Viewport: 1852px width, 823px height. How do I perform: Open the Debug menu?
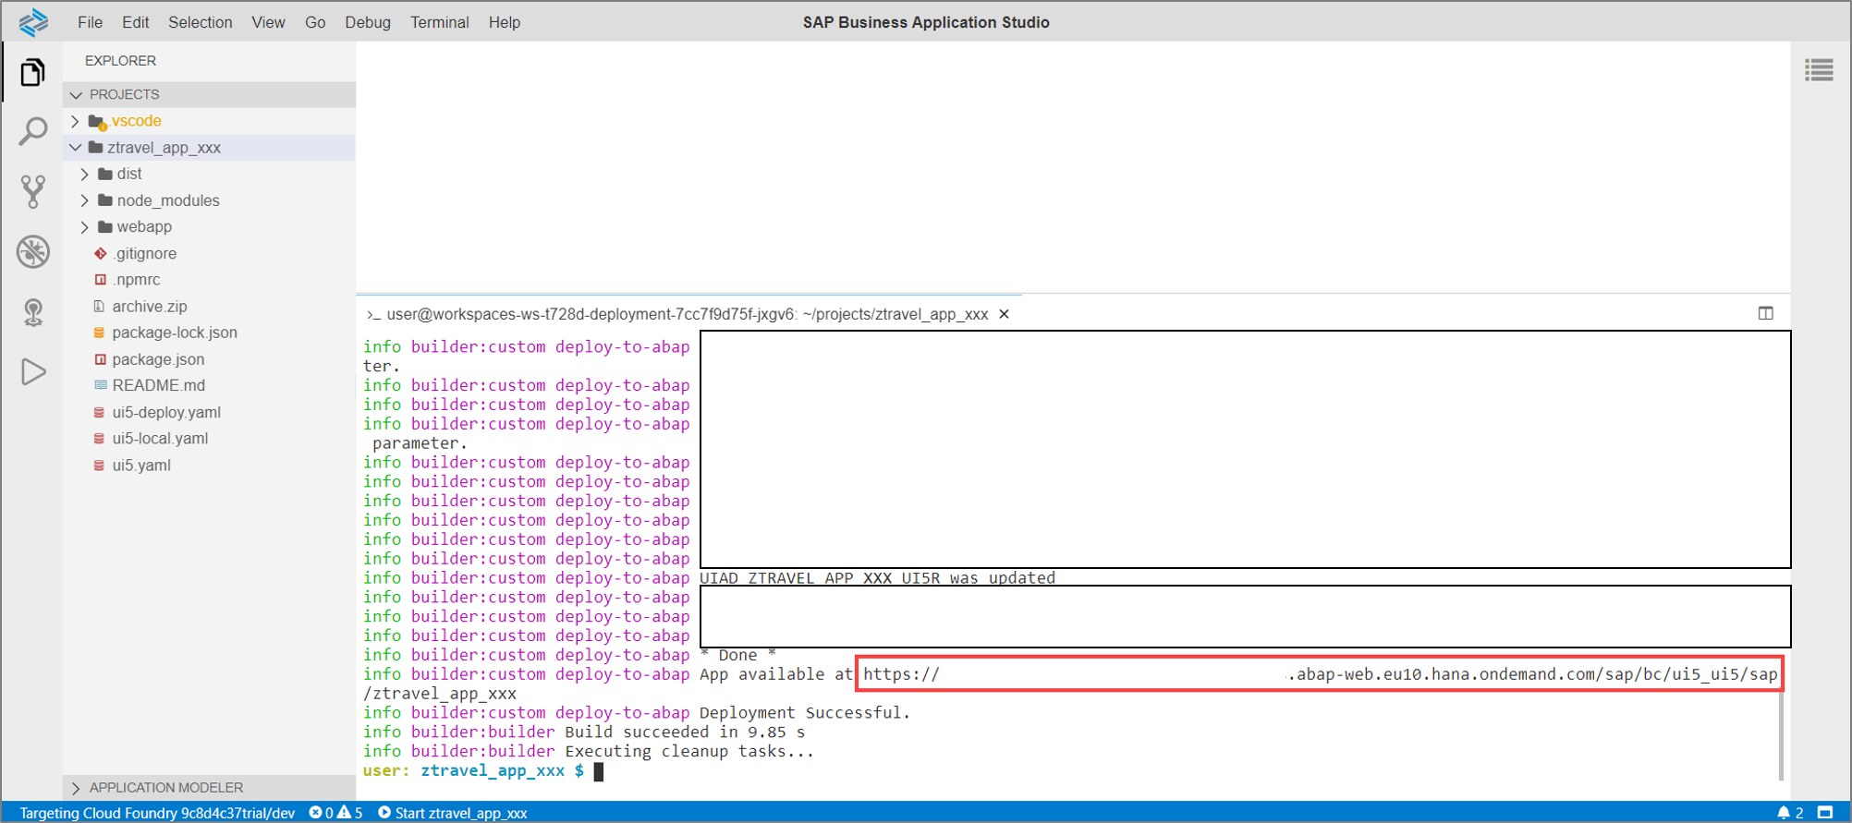point(368,22)
